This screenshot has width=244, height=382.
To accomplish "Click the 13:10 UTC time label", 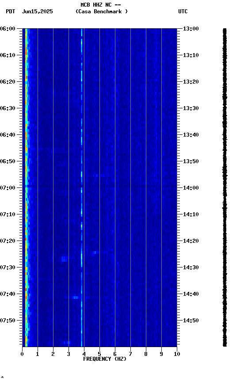I will point(191,55).
